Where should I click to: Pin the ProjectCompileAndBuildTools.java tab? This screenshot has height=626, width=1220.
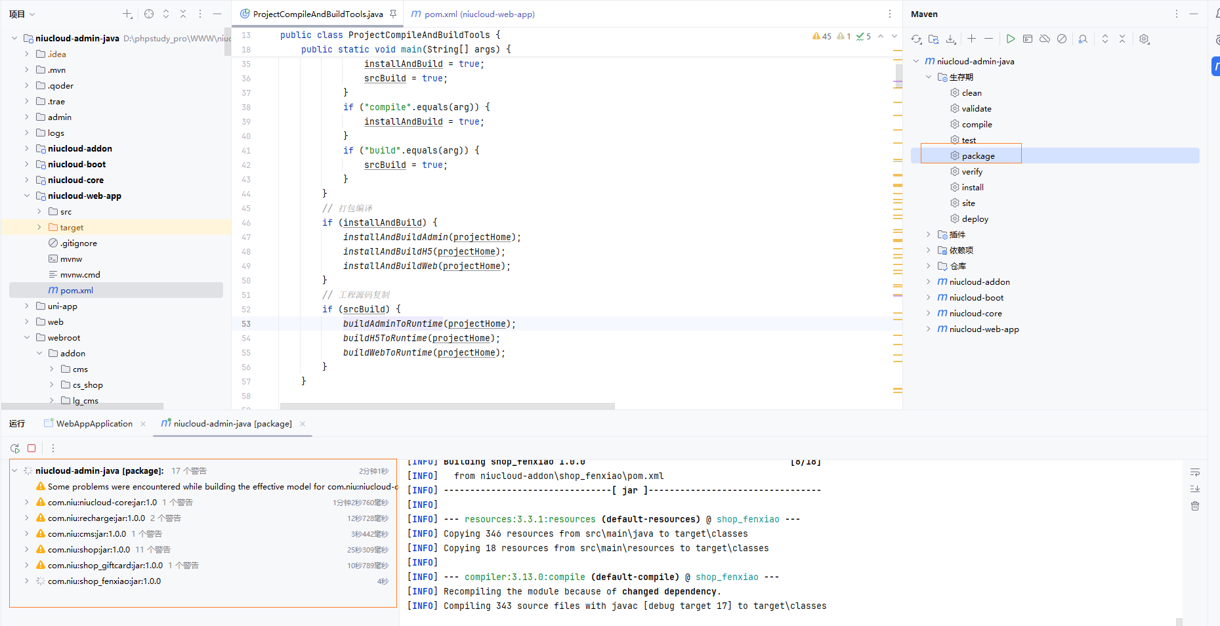393,14
